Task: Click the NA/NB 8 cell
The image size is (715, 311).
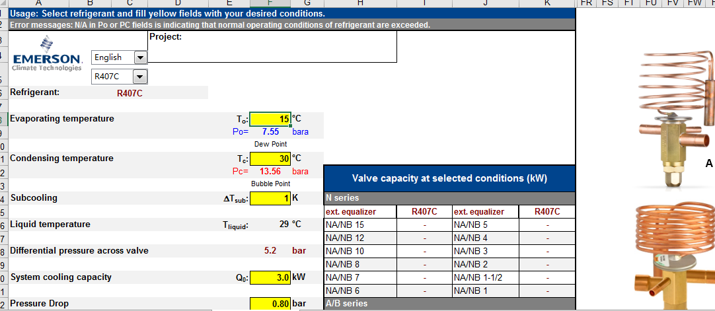Action: click(360, 265)
